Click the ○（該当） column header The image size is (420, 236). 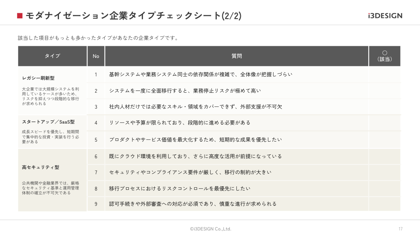pos(385,56)
